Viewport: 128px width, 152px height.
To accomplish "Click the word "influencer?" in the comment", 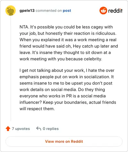I will (x=31, y=102).
